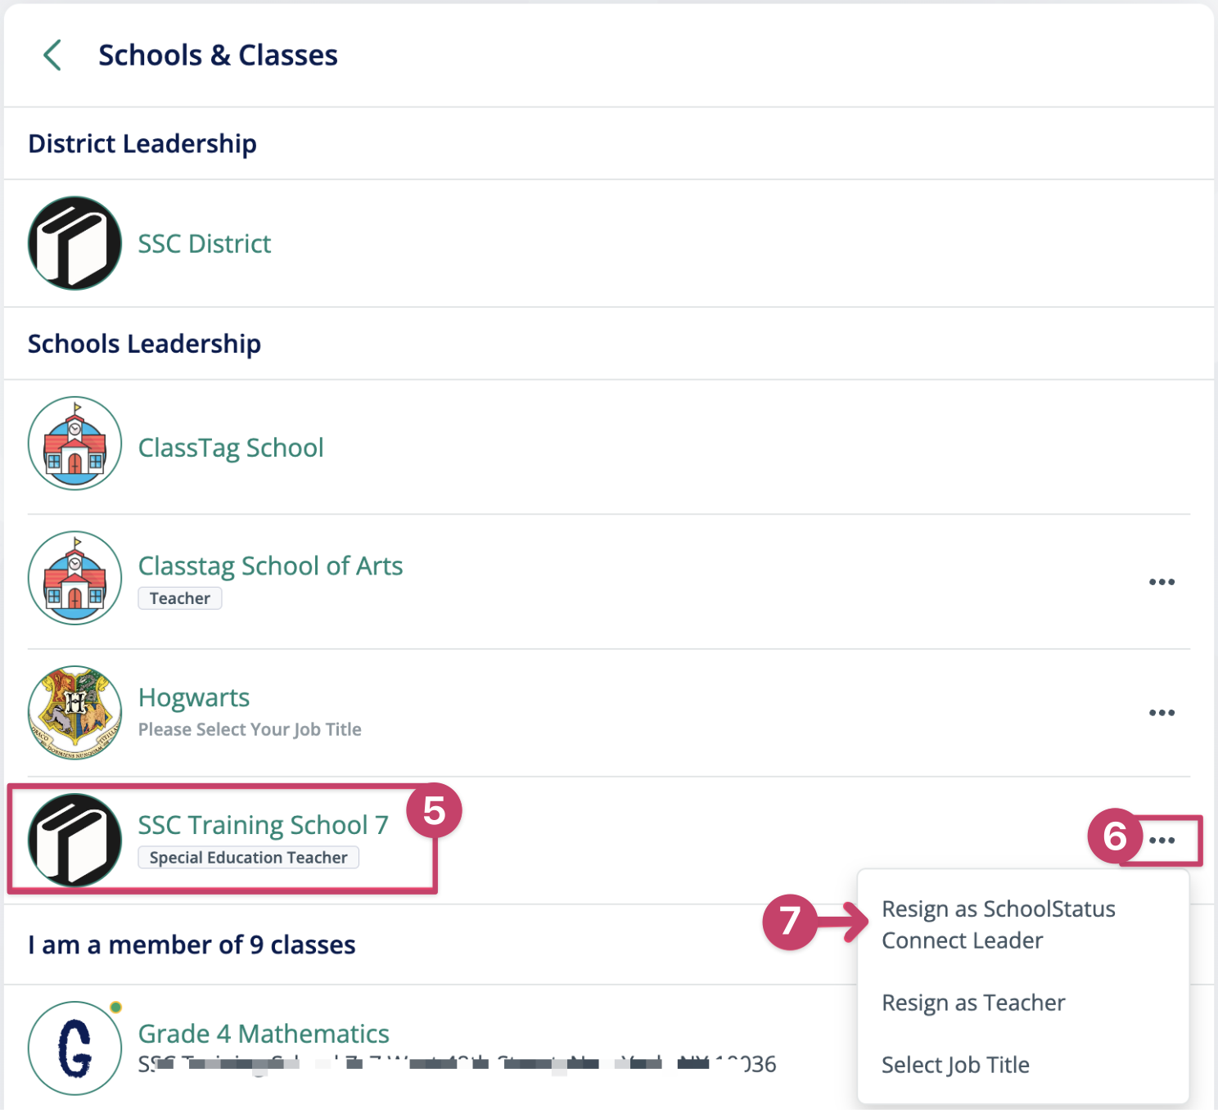1218x1118 pixels.
Task: Click the ClassTag School schoolhouse icon
Action: coord(74,444)
